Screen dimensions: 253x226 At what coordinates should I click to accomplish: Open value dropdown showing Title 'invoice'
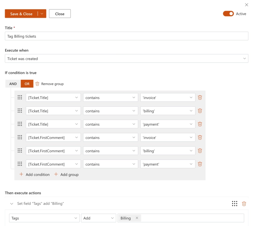click(x=168, y=97)
